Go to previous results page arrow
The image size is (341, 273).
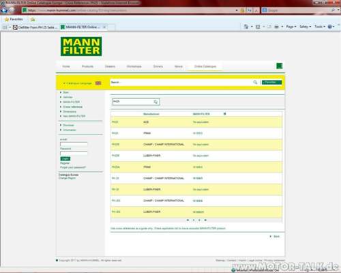[x=194, y=220]
